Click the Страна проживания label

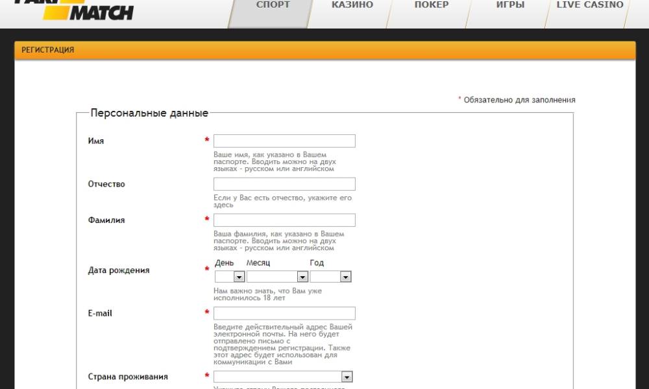[127, 377]
